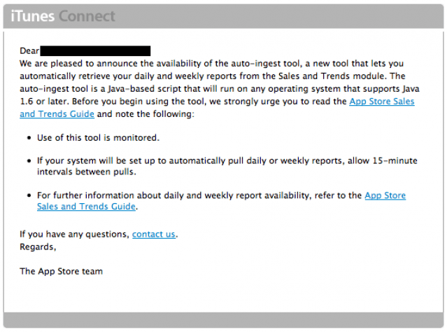Viewport: 447px width, 332px height.
Task: Open the Sales and Trends Guide link in third bullet
Action: pyautogui.click(x=87, y=207)
